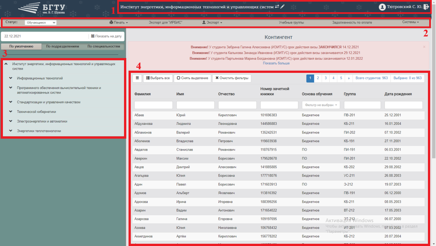This screenshot has height=246, width=436.
Task: Click the Группа filter input
Action: click(x=362, y=105)
